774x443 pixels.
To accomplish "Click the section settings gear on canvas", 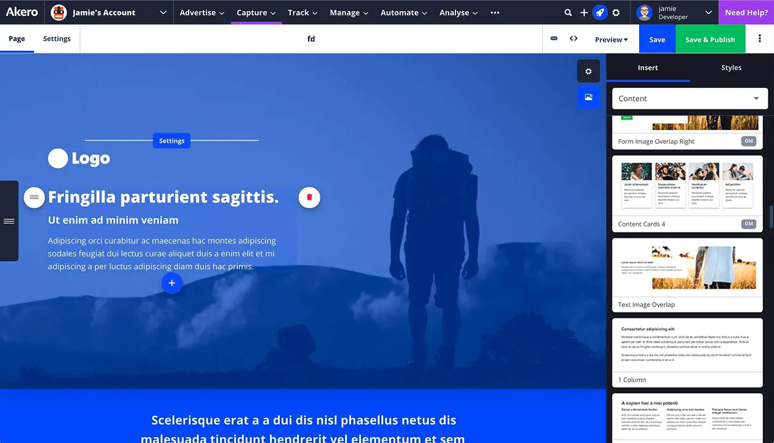I will point(589,71).
